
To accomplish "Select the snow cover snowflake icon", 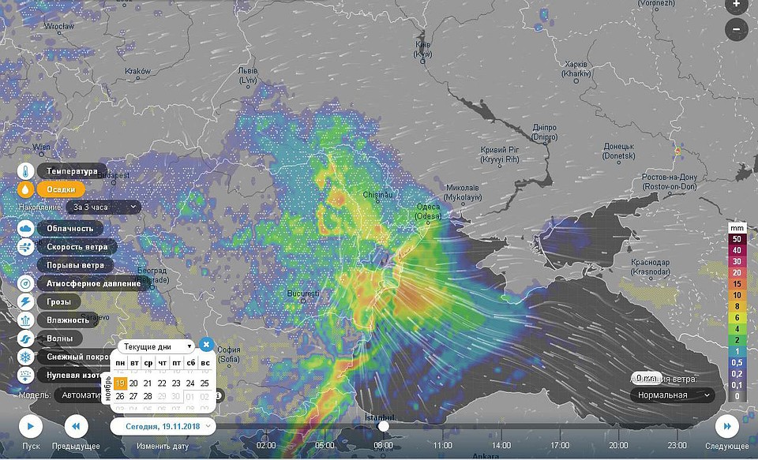I will (x=25, y=357).
